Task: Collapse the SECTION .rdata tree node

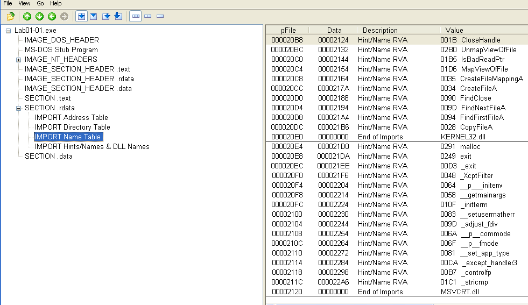Action: click(x=18, y=108)
